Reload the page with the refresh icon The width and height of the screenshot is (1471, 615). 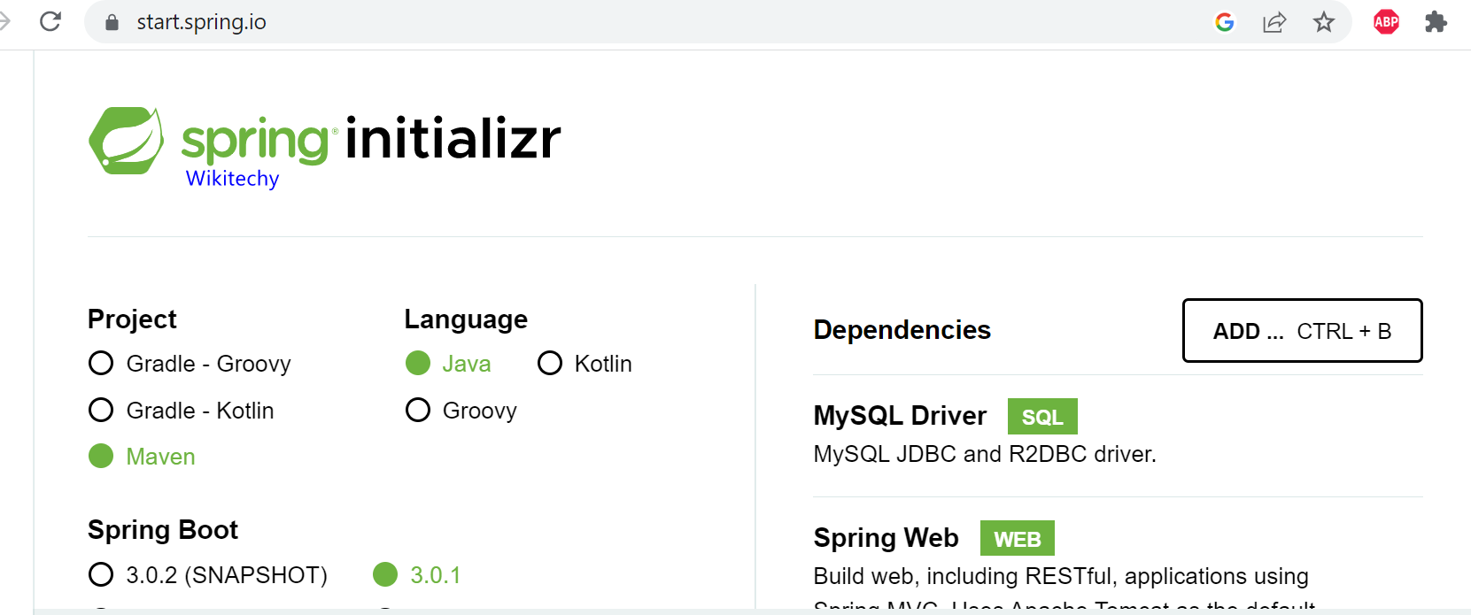coord(50,21)
